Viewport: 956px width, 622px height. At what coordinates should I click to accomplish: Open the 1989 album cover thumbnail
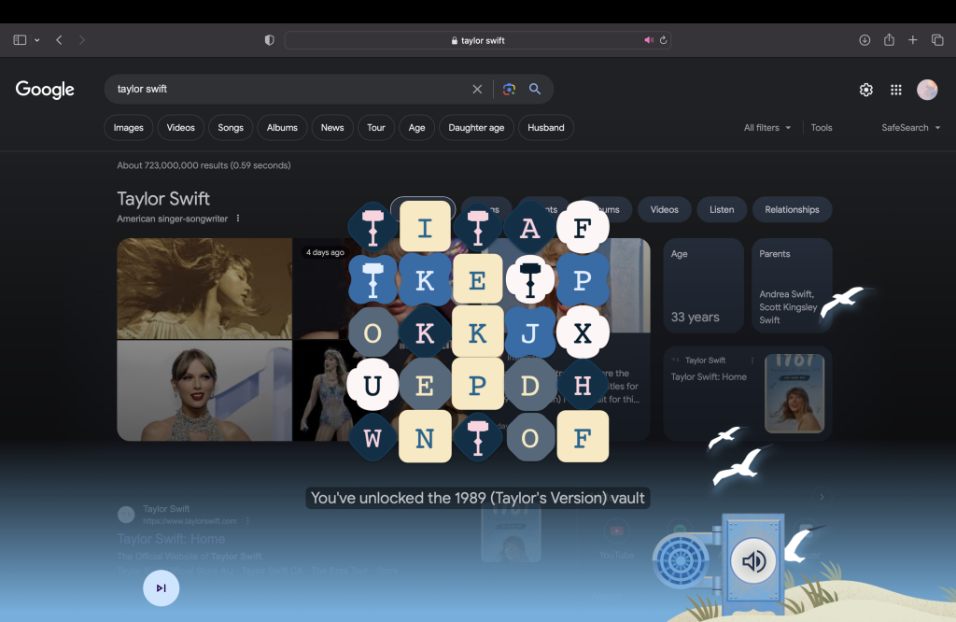pos(794,393)
